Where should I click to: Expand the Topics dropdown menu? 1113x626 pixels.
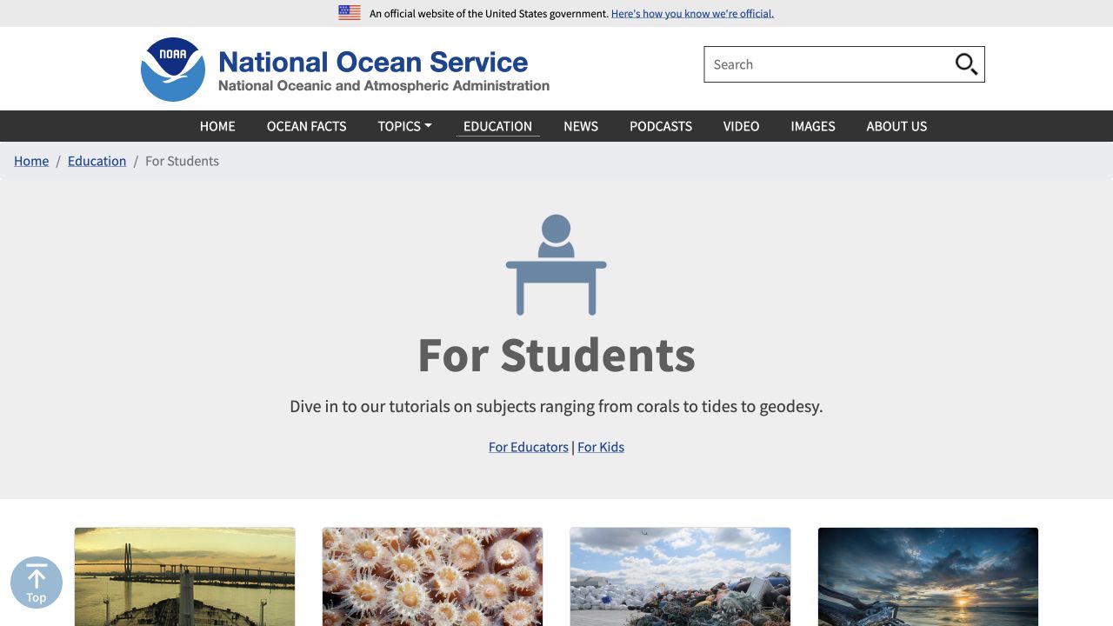pyautogui.click(x=404, y=126)
